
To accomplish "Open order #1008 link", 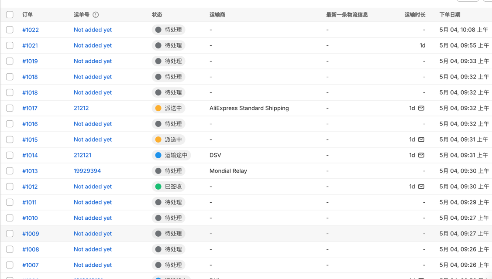I will 31,249.
